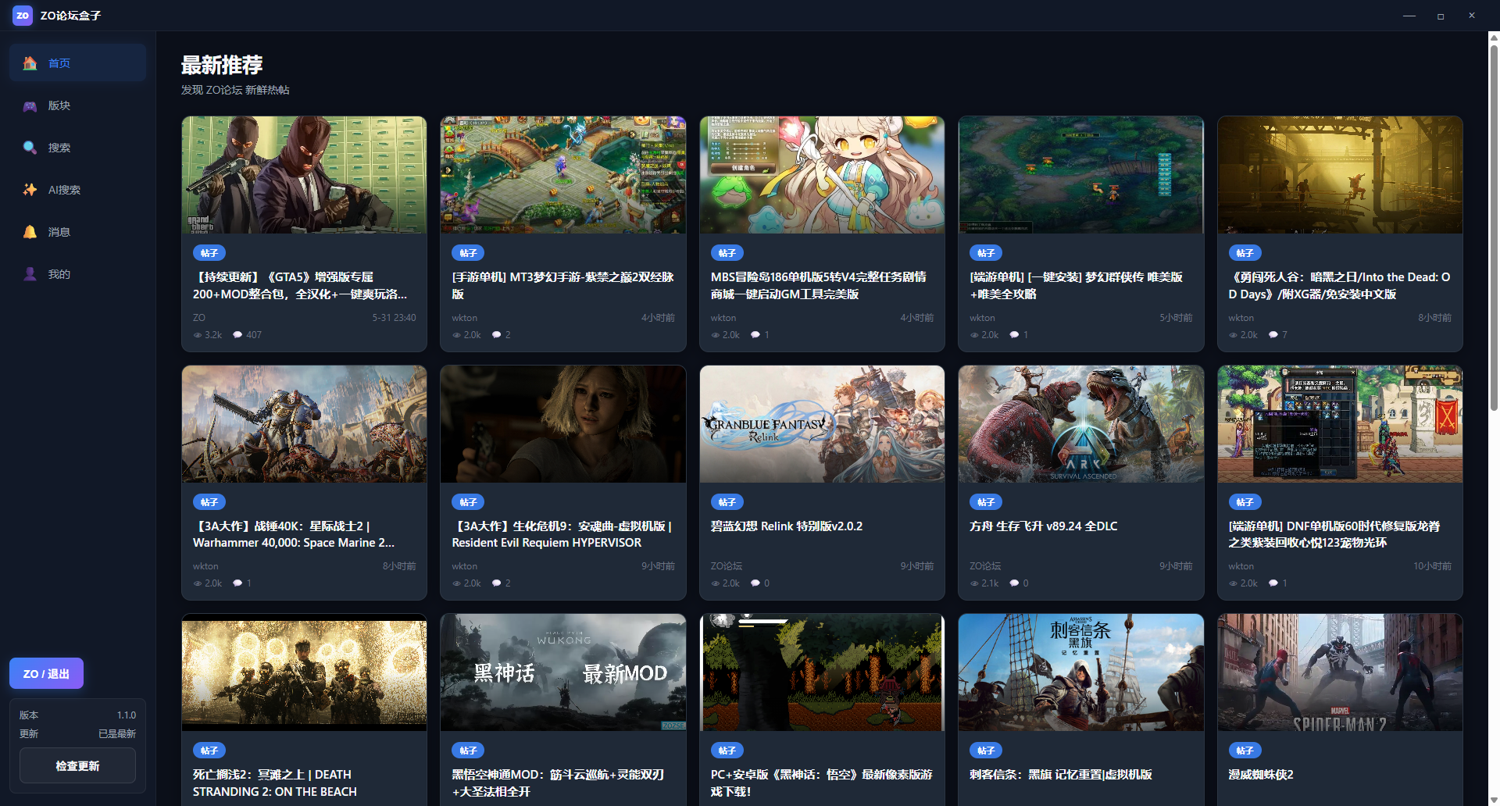Screen dimensions: 1500x806
Task: Click the 帖子 tag on MBS冒险岛 card
Action: [x=727, y=253]
